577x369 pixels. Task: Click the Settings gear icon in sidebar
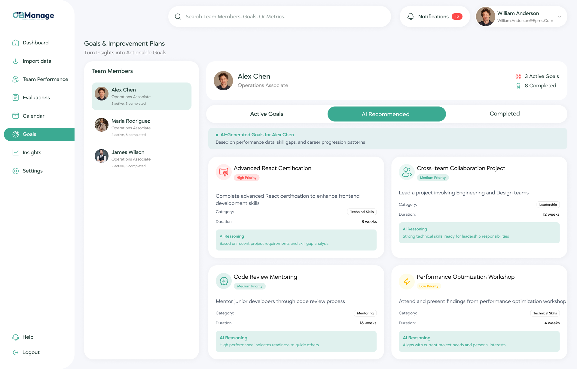click(x=16, y=171)
